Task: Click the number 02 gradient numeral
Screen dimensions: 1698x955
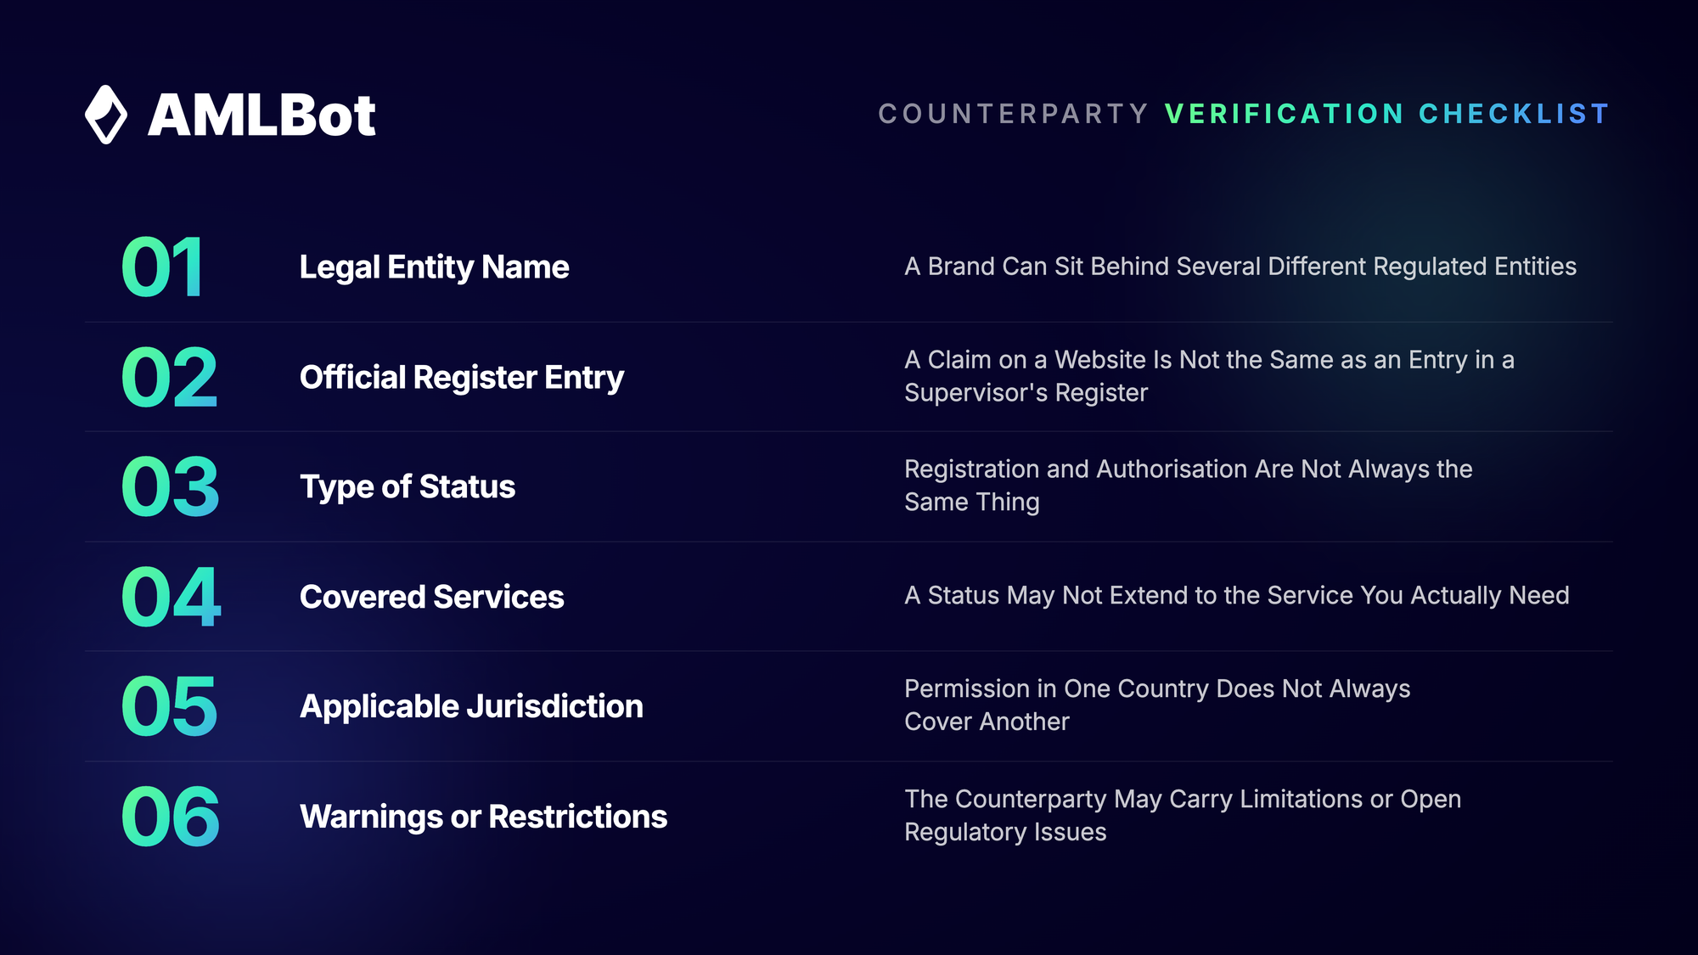Action: point(170,377)
